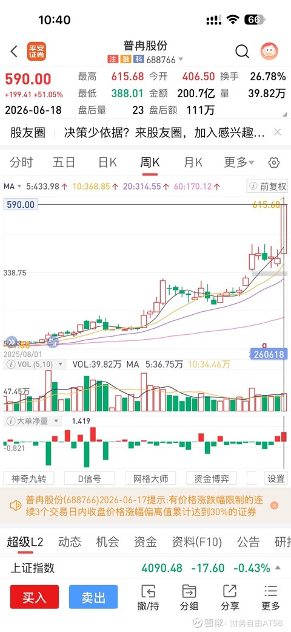Tap the 分享 share icon
The height and width of the screenshot is (632, 291).
[230, 597]
